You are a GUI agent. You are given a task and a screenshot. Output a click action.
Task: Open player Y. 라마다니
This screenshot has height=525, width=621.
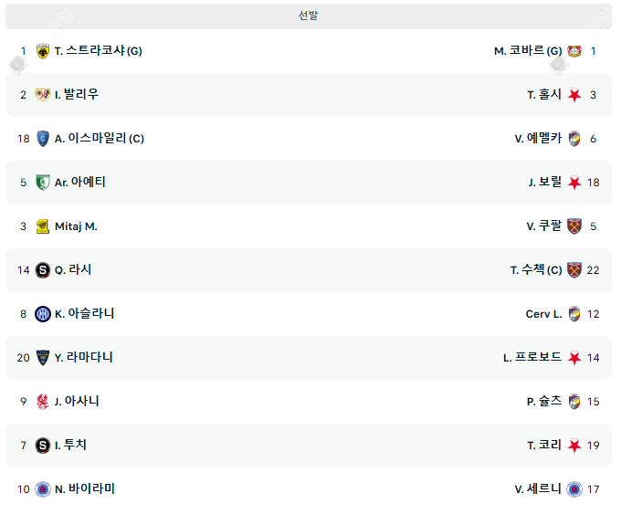pos(83,358)
